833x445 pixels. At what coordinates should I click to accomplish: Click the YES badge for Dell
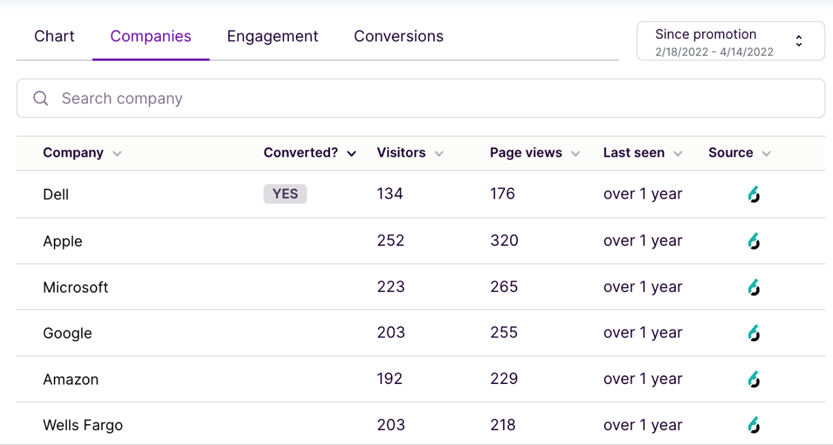[285, 194]
